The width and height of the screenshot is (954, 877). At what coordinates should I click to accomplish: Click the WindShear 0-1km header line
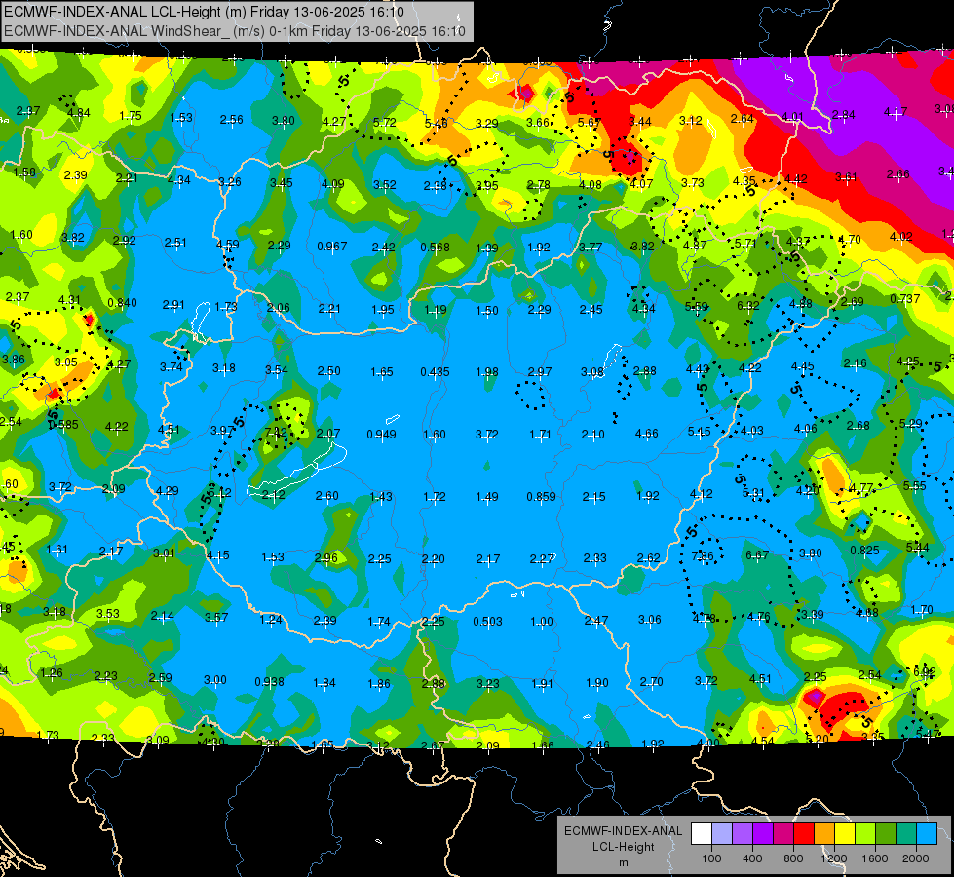pyautogui.click(x=235, y=31)
